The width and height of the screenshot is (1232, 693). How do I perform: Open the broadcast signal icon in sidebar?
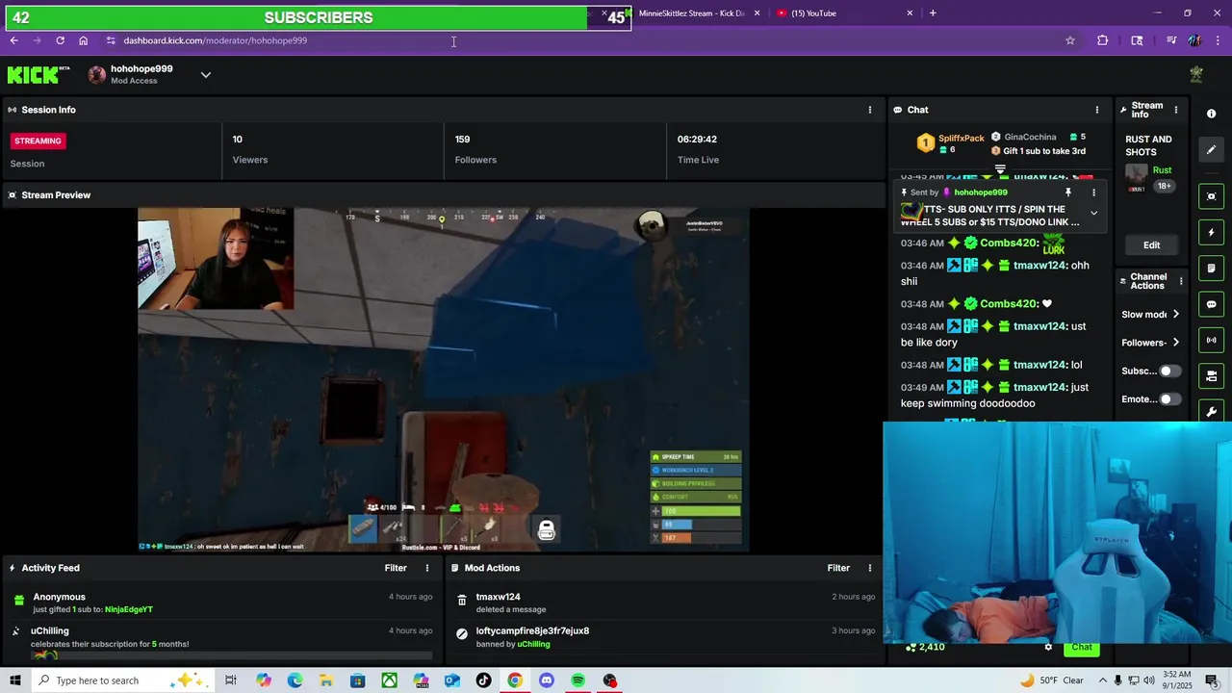(1211, 340)
